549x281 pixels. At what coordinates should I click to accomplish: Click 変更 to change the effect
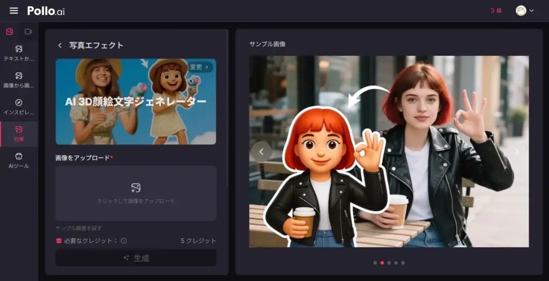[x=199, y=67]
